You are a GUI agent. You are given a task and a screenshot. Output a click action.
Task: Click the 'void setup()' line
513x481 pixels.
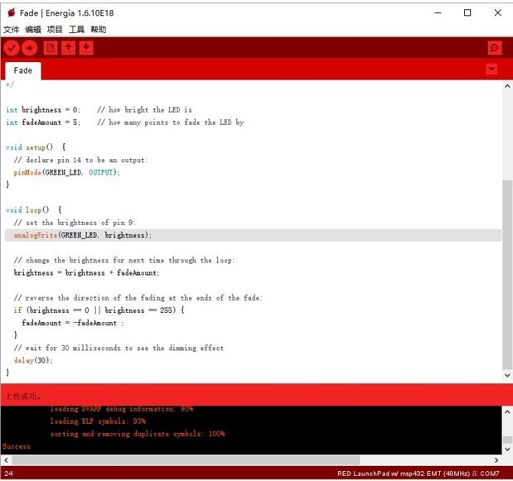(x=36, y=147)
